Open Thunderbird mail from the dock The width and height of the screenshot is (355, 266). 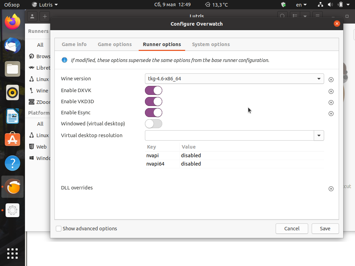pyautogui.click(x=12, y=45)
